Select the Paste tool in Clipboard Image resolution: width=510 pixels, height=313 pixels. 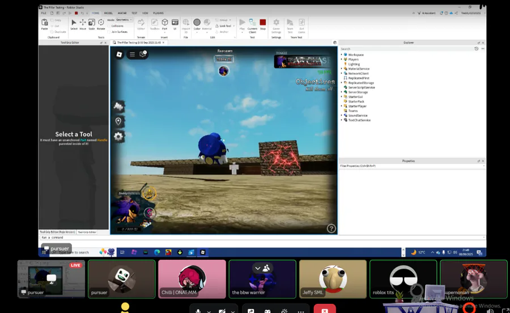45,24
